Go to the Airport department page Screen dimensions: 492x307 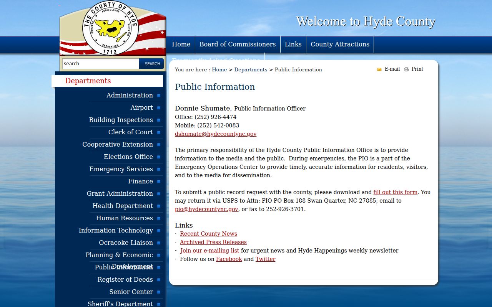[141, 107]
